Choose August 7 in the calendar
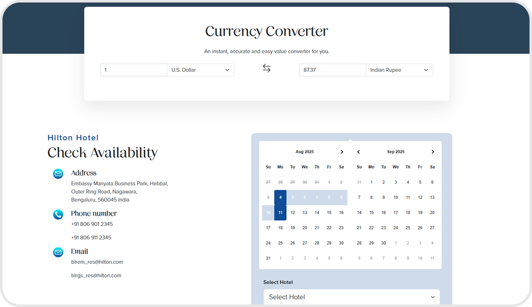The image size is (532, 307). [x=317, y=197]
